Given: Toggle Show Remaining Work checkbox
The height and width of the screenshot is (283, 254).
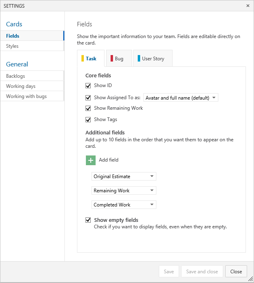Looking at the screenshot, I should (x=88, y=108).
